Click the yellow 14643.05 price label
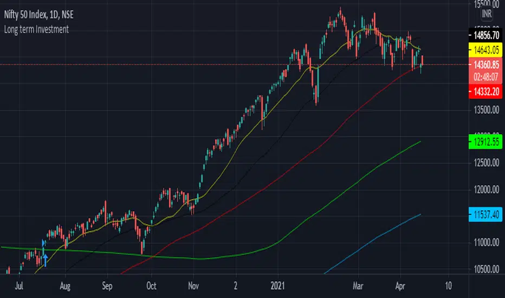 (x=485, y=50)
